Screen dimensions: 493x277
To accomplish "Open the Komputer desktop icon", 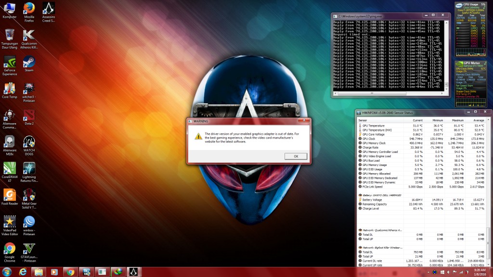I will point(10,11).
